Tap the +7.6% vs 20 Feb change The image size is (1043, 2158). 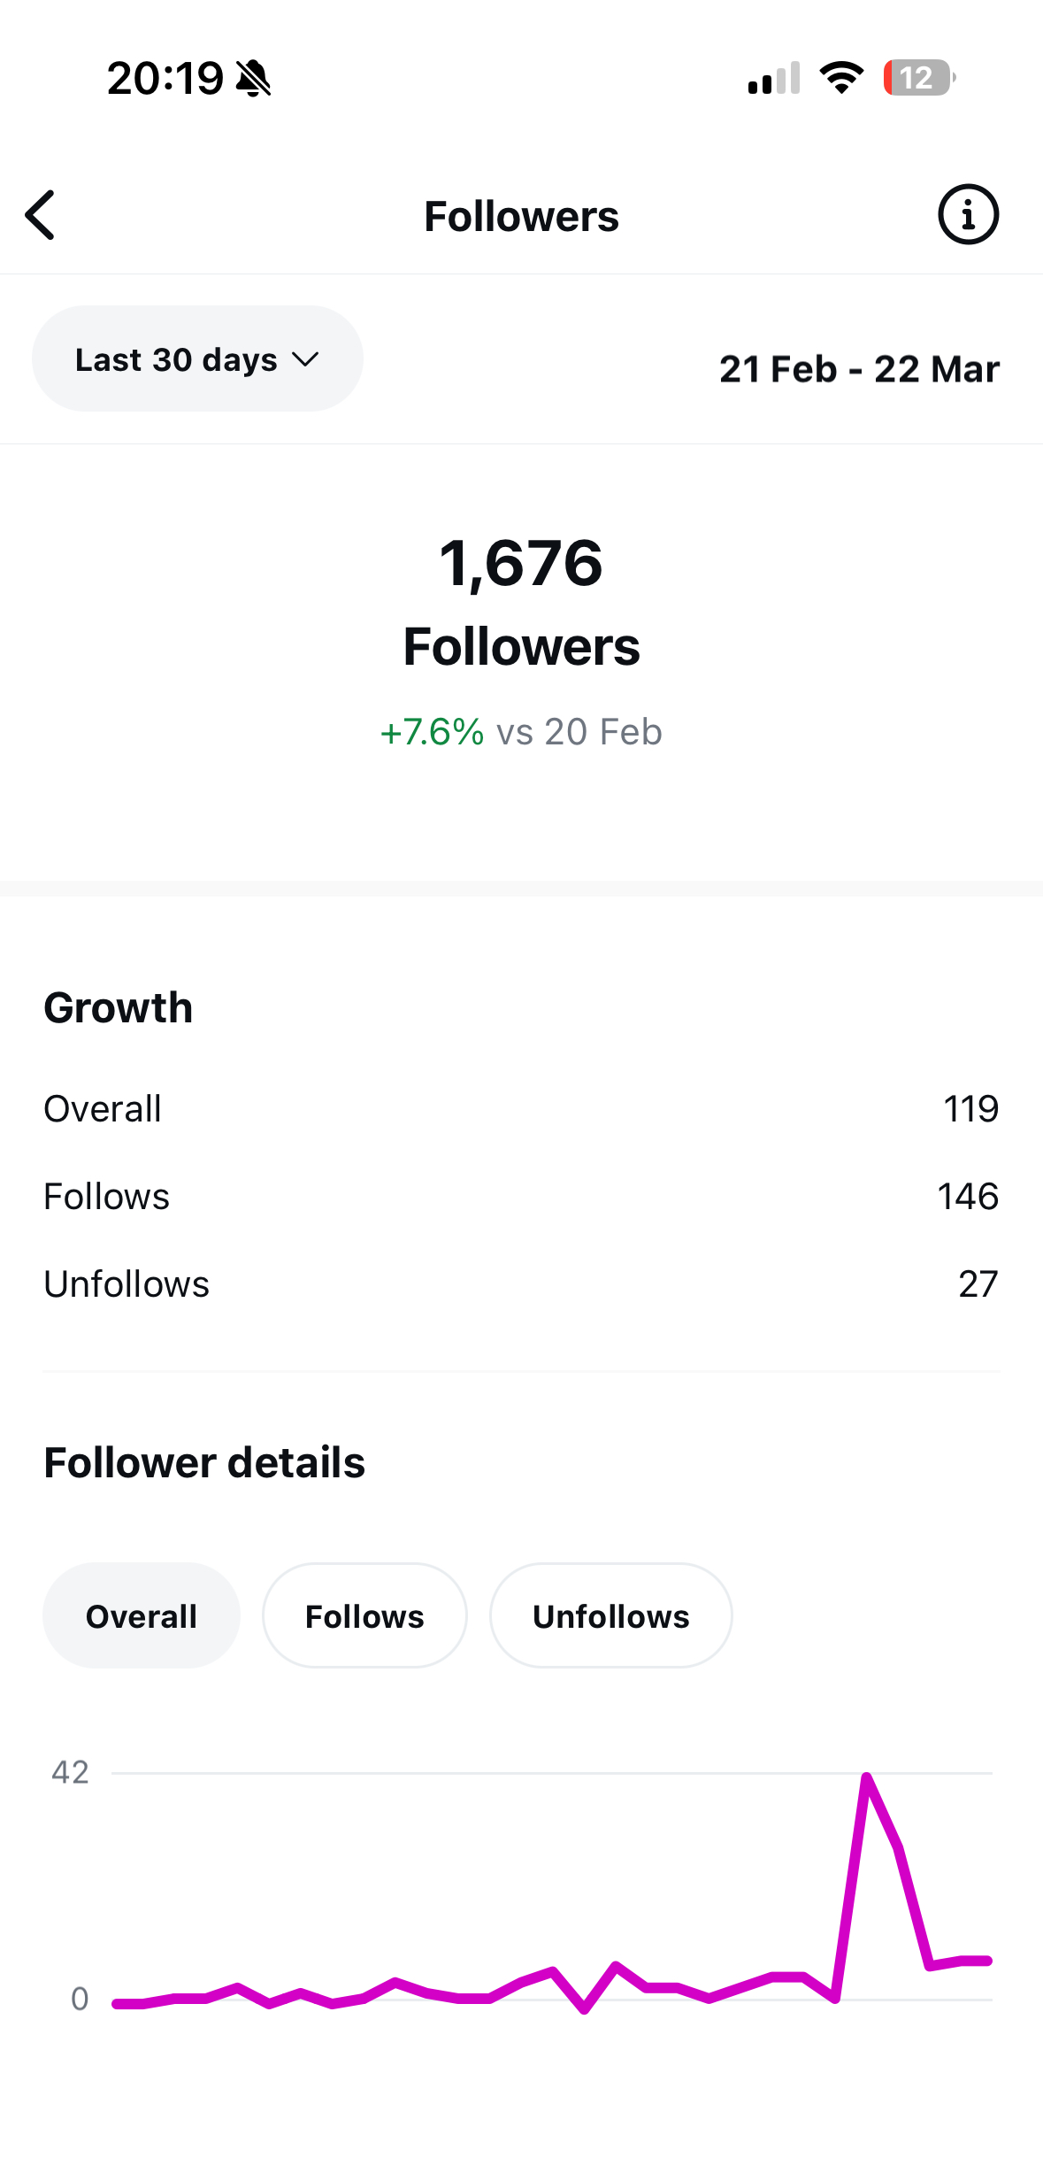pos(521,732)
